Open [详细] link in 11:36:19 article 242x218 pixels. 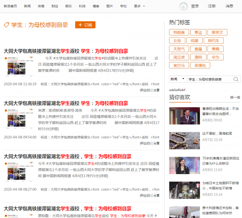pyautogui.click(x=129, y=71)
